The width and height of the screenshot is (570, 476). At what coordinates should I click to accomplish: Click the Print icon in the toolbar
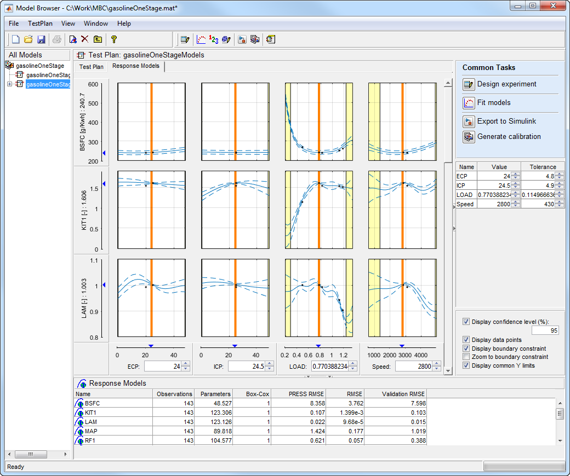57,39
